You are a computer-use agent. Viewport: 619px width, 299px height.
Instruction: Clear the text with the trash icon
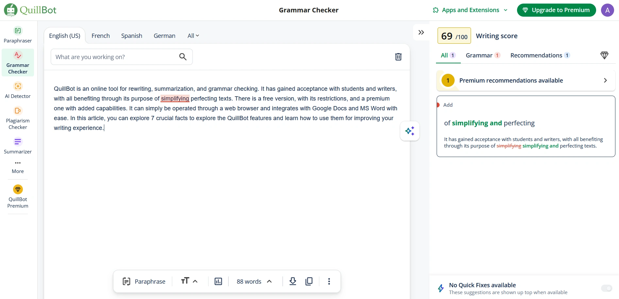pos(398,56)
